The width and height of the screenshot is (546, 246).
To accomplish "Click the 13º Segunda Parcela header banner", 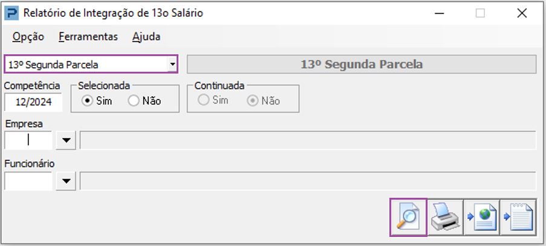I will pyautogui.click(x=362, y=65).
